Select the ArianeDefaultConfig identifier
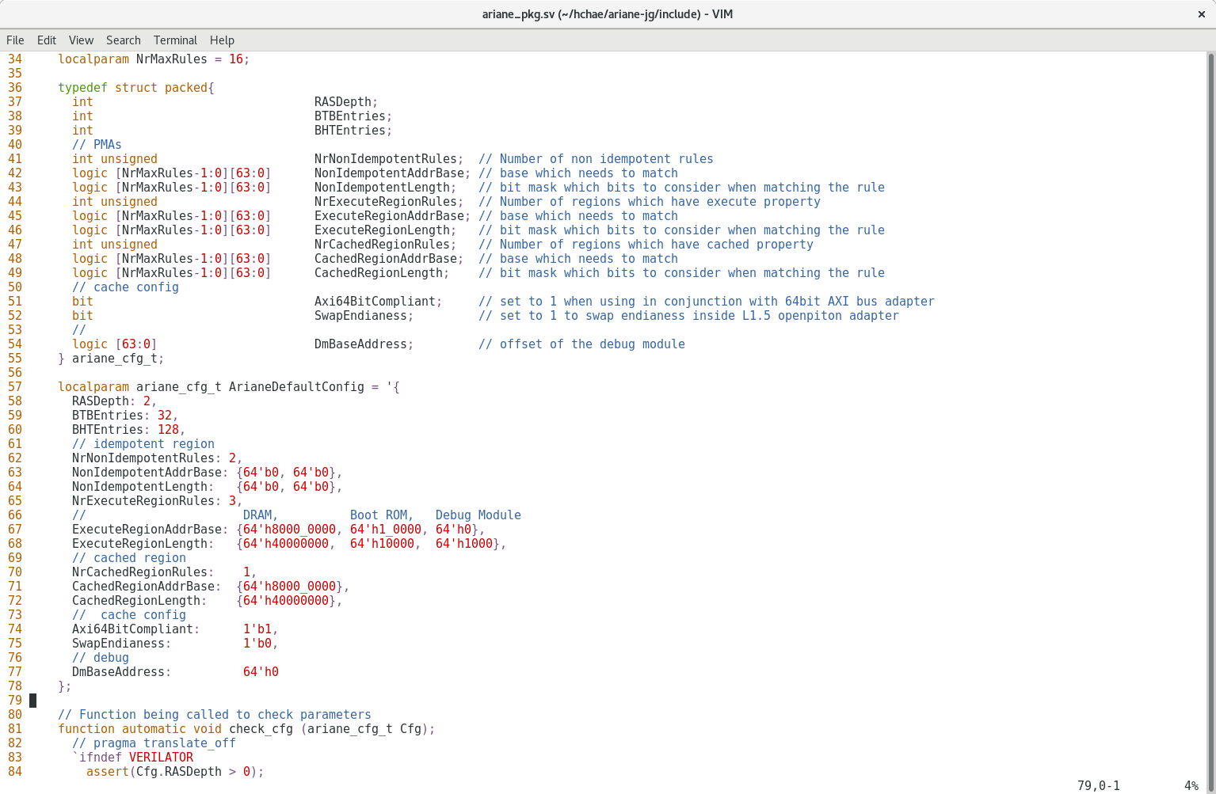1216x794 pixels. (296, 386)
